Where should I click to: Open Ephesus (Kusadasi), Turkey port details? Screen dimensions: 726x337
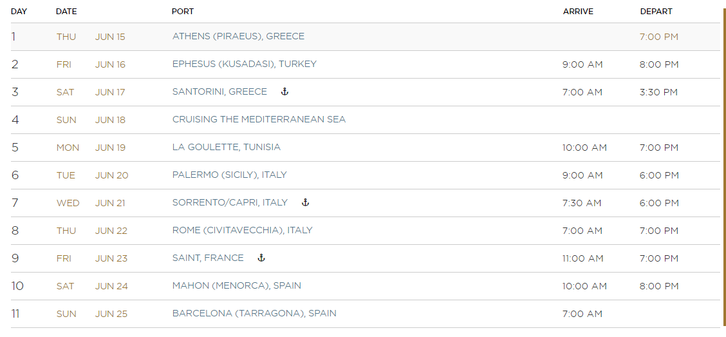(x=245, y=64)
